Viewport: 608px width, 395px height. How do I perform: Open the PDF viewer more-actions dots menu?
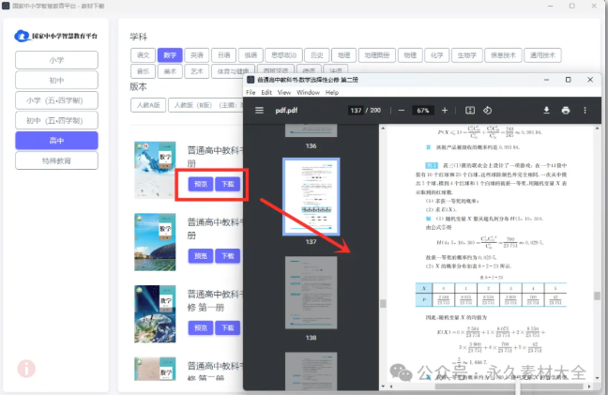click(585, 111)
